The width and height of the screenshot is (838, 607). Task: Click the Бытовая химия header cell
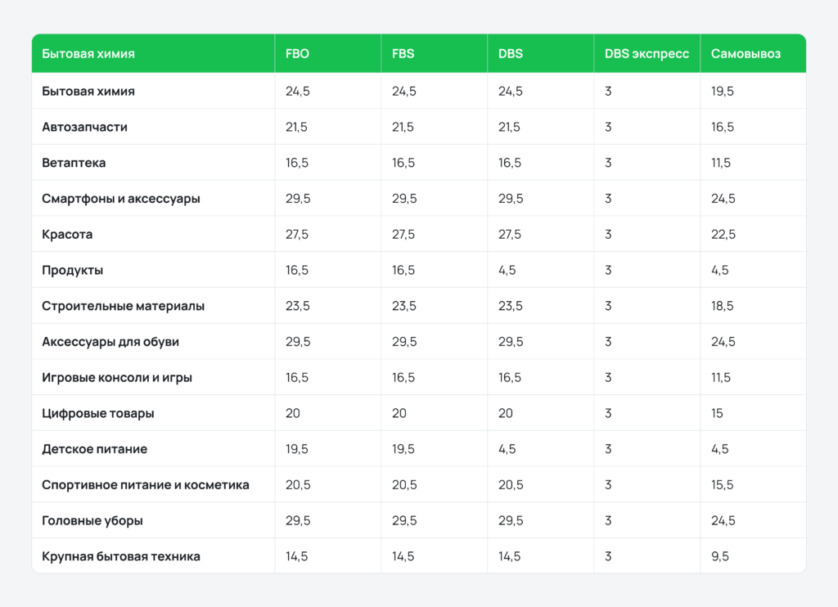click(88, 54)
